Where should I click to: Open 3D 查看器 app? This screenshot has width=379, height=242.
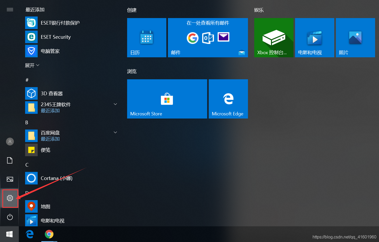[52, 93]
